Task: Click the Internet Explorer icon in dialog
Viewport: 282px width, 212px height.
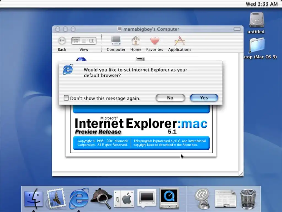Action: pos(68,69)
